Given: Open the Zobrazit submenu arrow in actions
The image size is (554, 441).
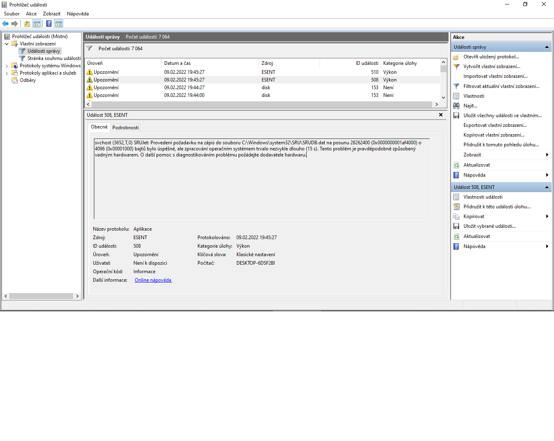Looking at the screenshot, I should [x=547, y=155].
